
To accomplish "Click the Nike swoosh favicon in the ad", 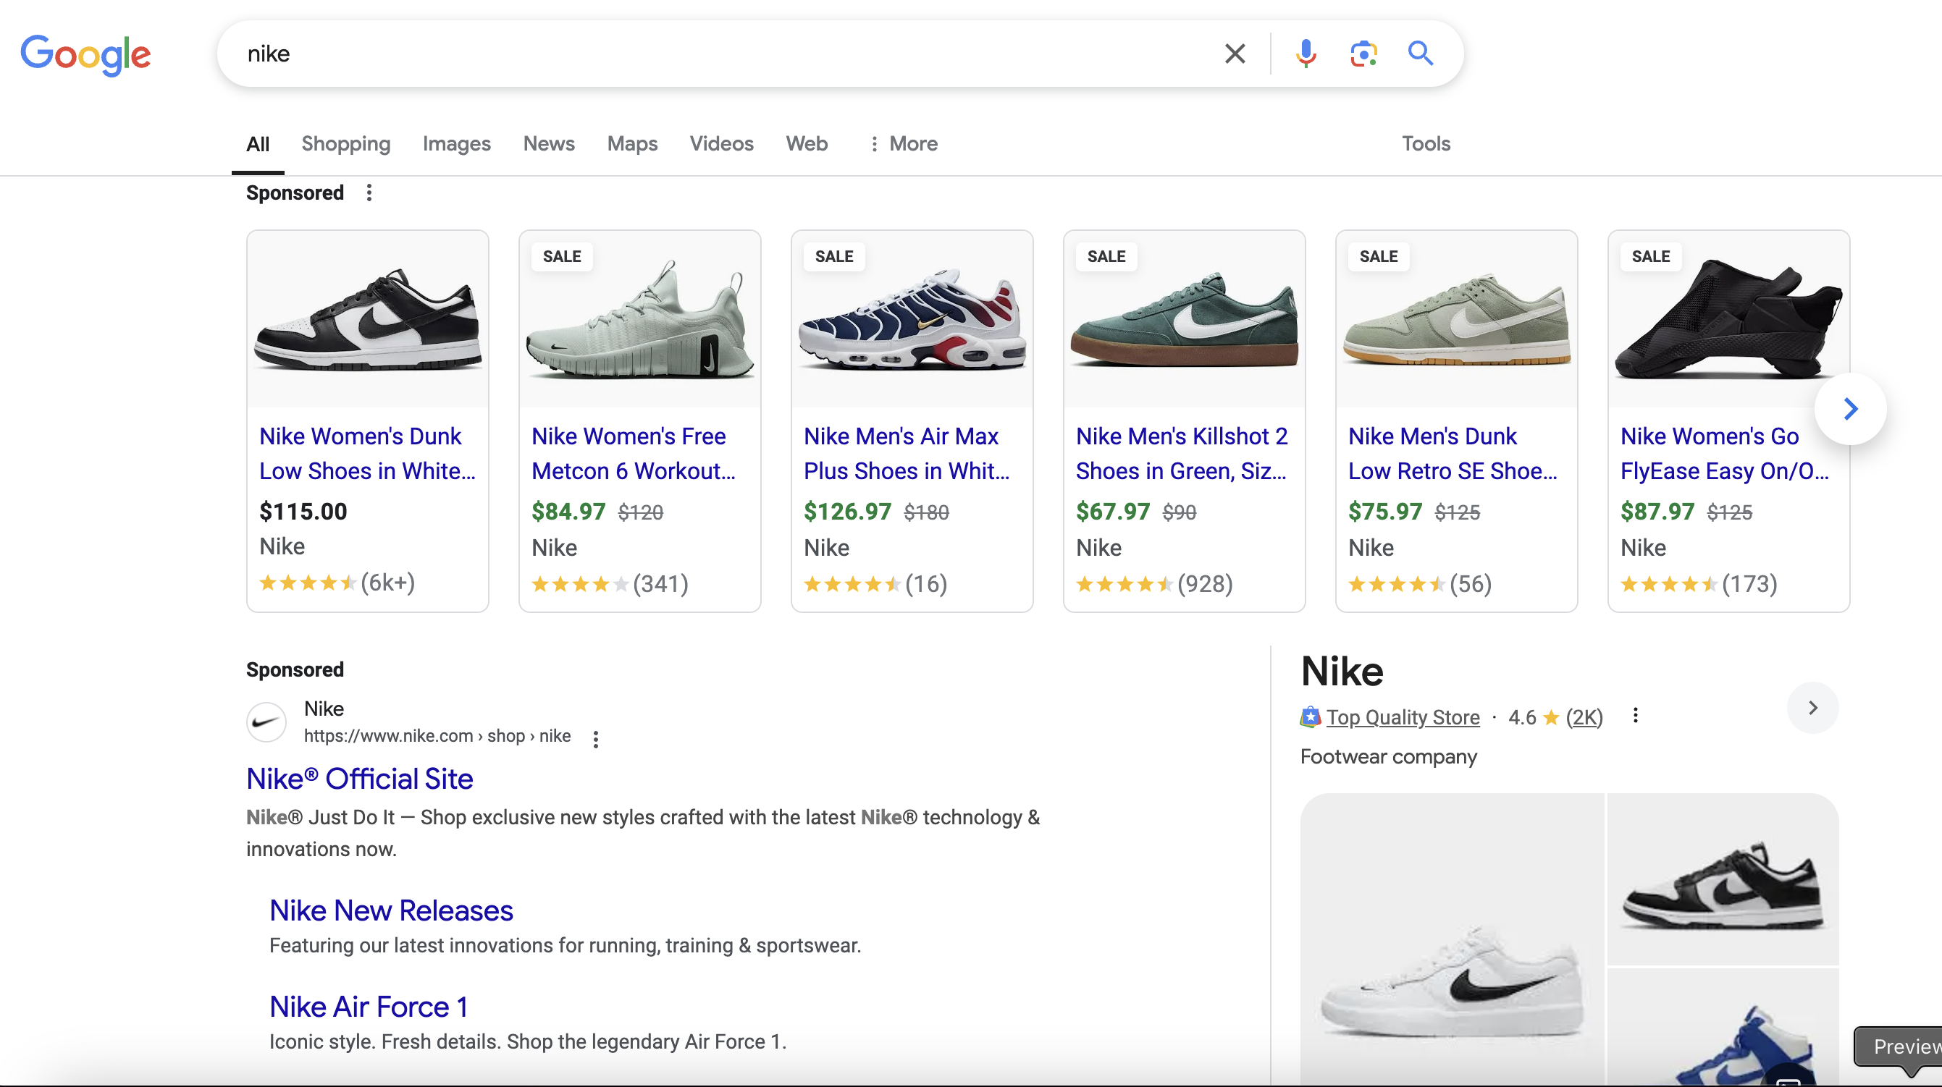I will click(266, 722).
